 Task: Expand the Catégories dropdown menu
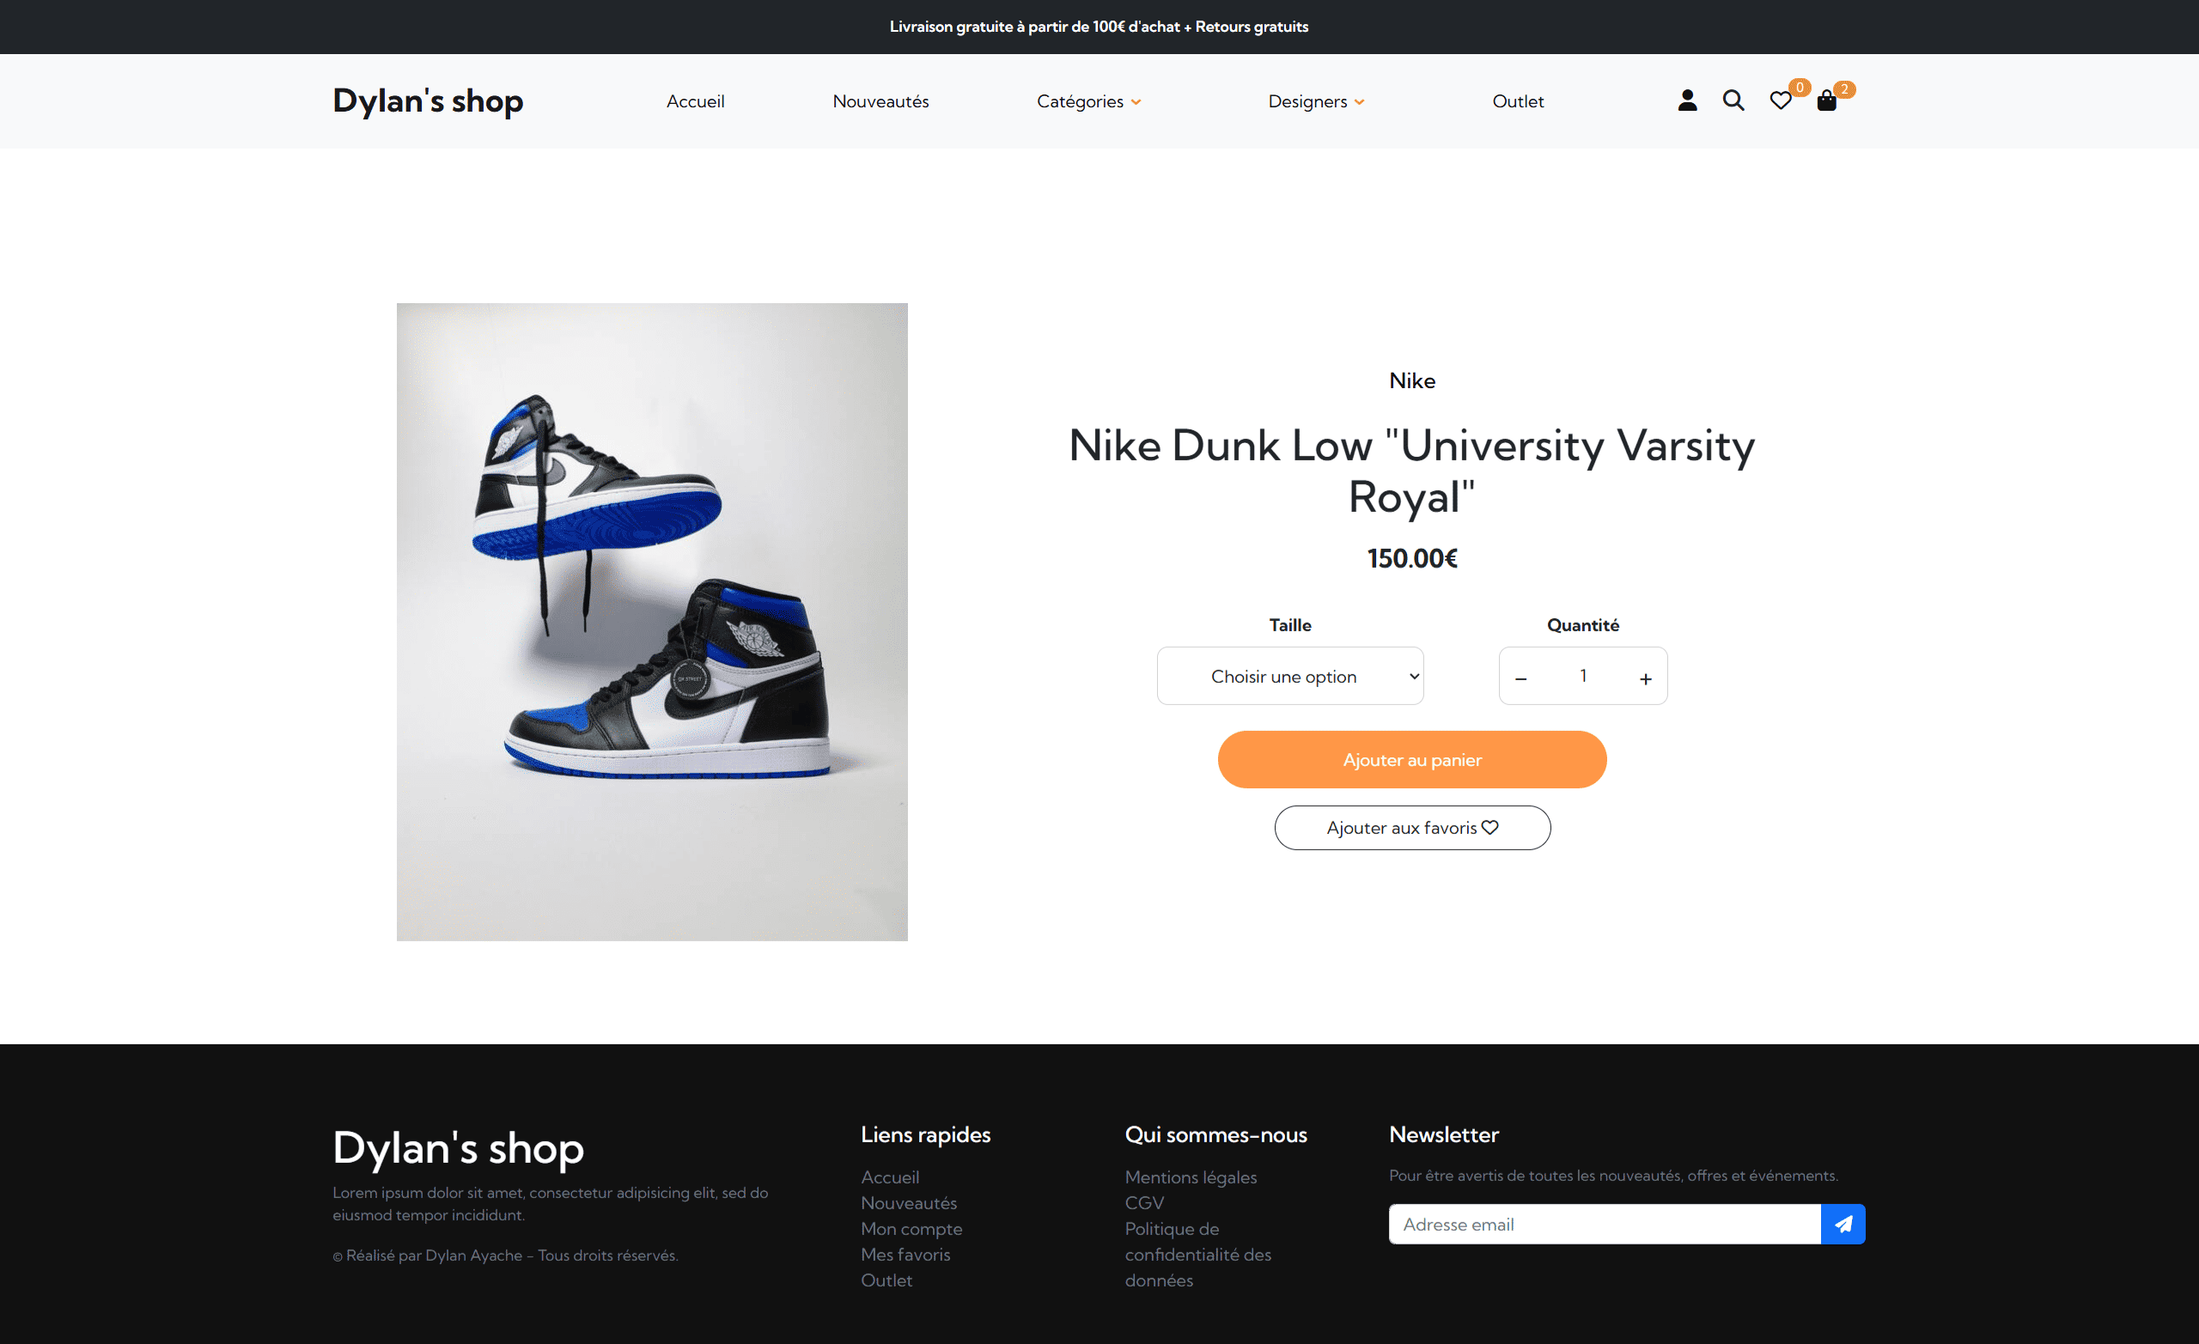[1087, 100]
